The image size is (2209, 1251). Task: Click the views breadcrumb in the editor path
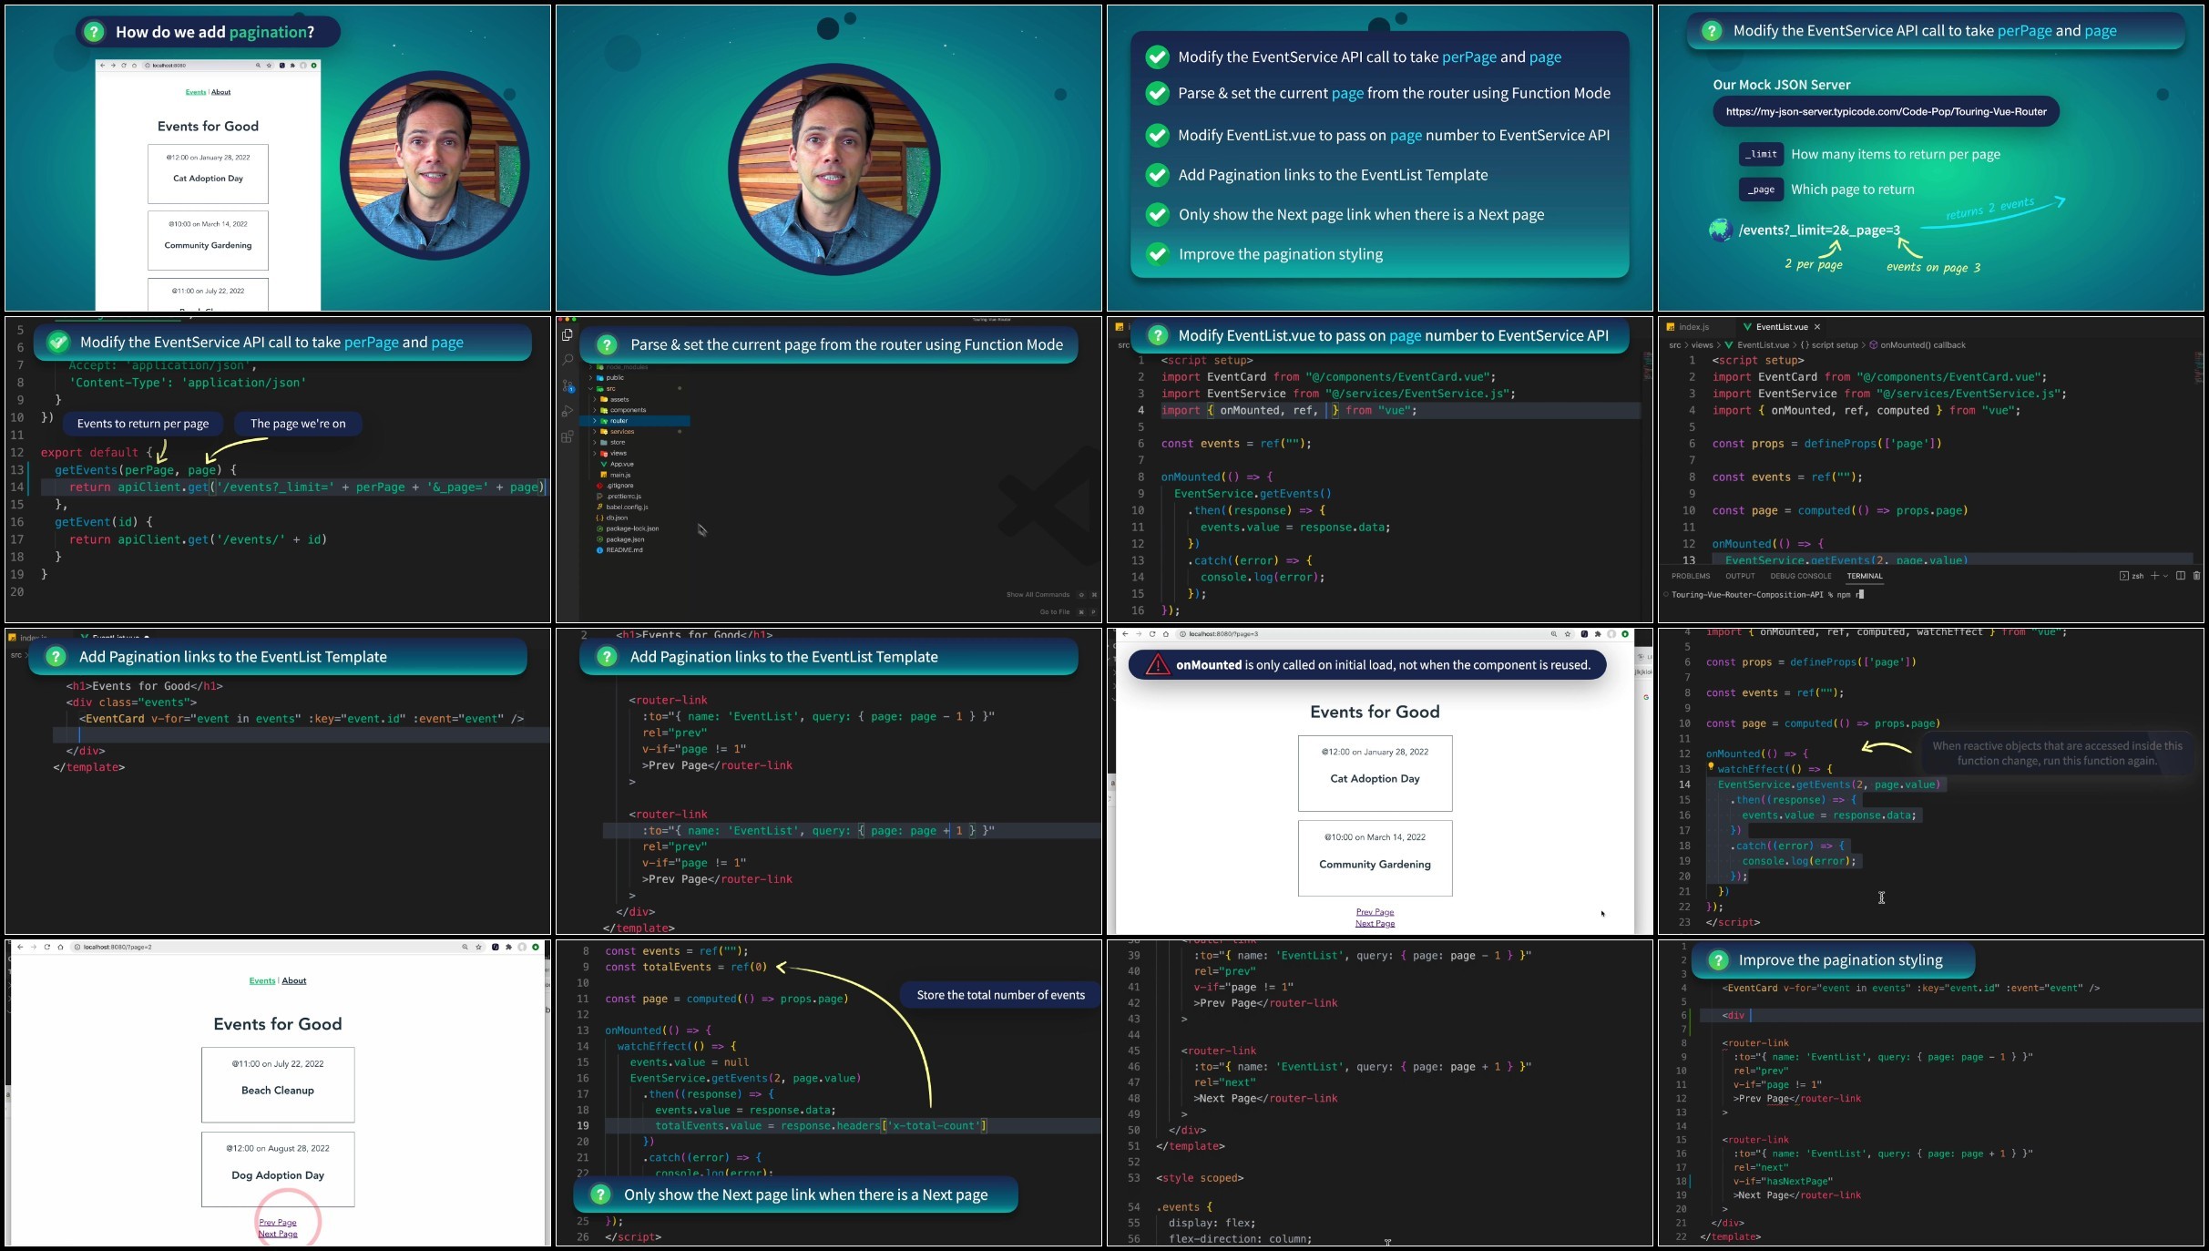pos(1702,345)
